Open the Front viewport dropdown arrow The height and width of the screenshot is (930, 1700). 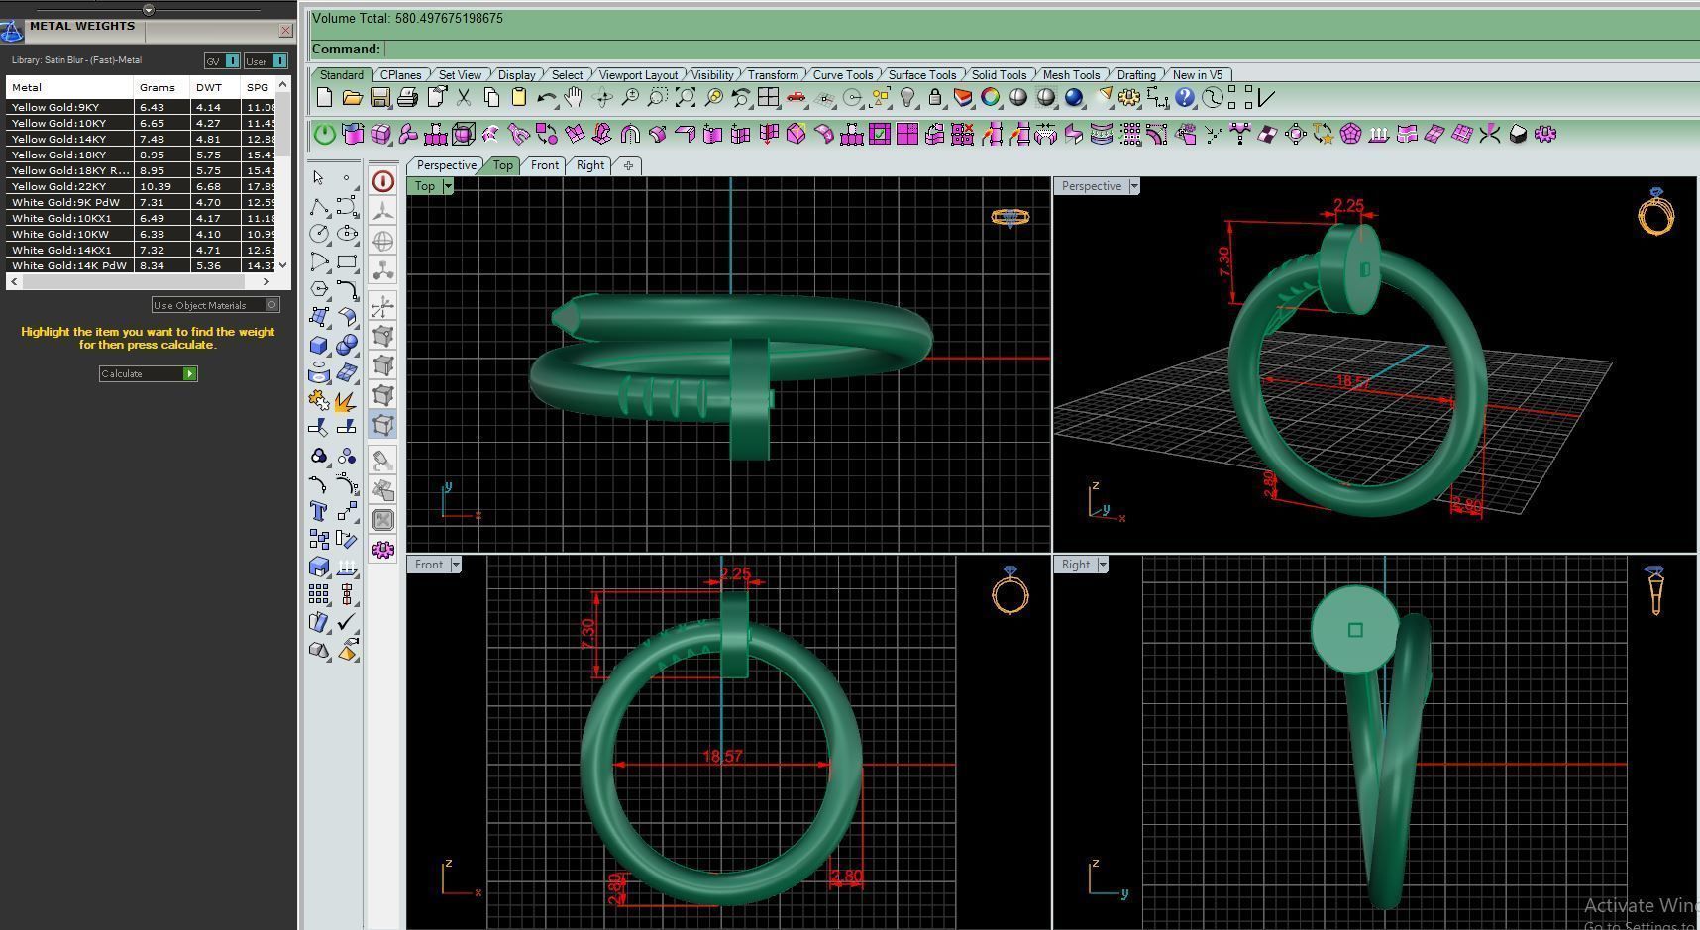456,565
